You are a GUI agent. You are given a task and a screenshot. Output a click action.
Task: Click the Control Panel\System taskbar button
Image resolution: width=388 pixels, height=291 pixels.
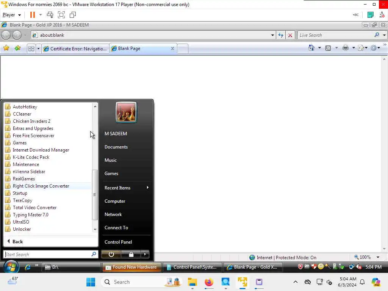click(192, 267)
